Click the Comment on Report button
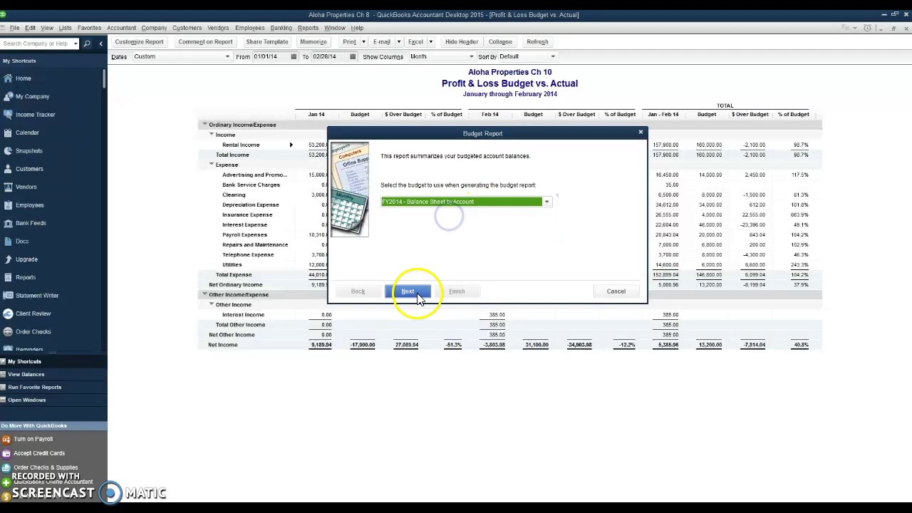 (x=205, y=42)
